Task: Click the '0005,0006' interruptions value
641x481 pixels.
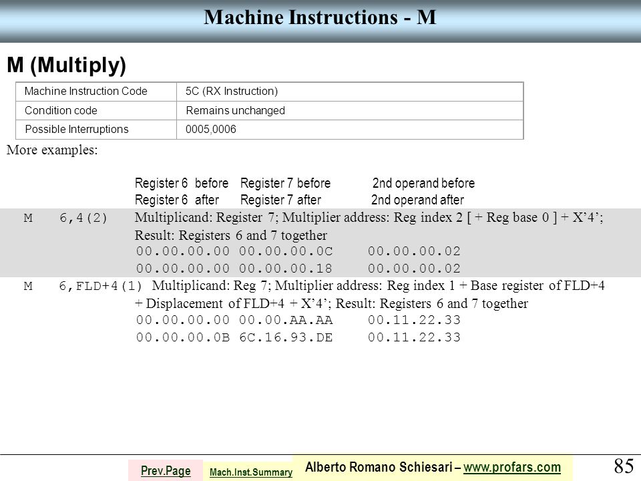Action: tap(211, 129)
